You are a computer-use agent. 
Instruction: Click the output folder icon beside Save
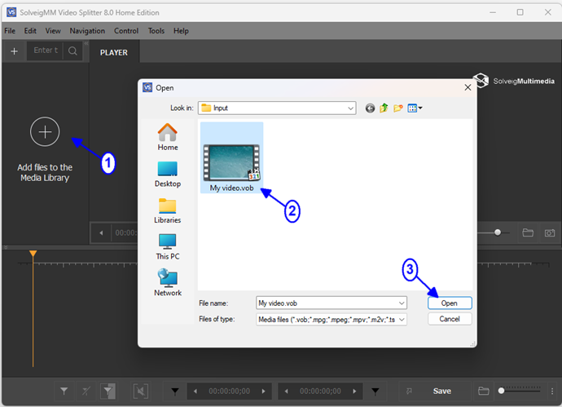[484, 391]
